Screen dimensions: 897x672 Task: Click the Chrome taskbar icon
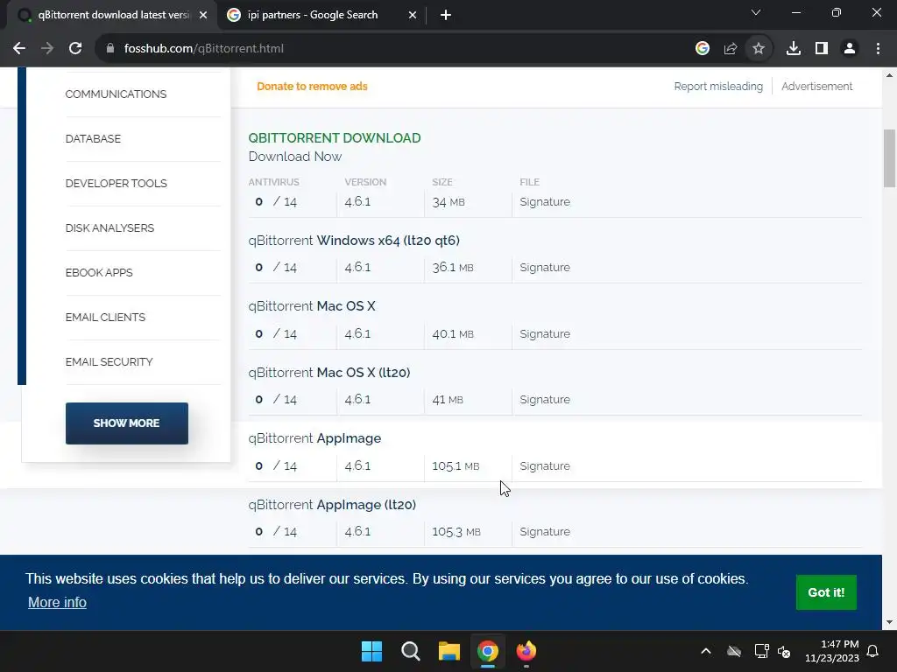(488, 651)
